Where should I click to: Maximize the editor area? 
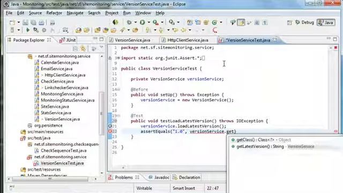point(335,39)
